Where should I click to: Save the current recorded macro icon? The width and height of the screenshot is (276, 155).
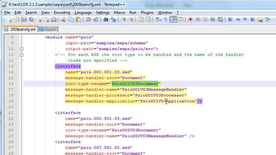[220, 19]
